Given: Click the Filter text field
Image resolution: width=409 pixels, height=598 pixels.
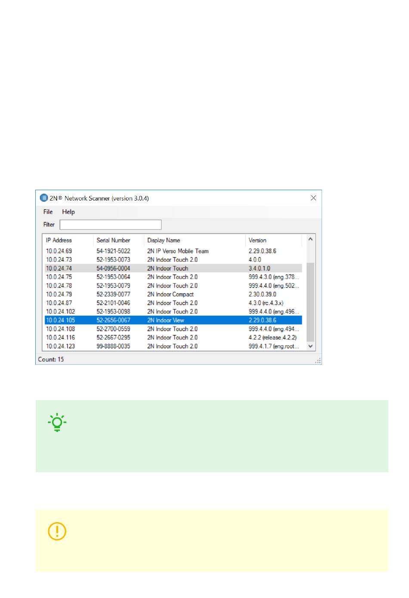Looking at the screenshot, I should (x=110, y=225).
